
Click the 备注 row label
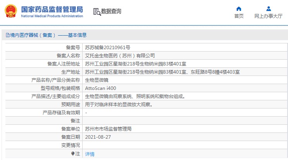tap(75, 121)
